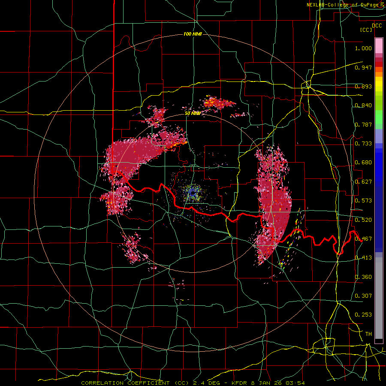This screenshot has width=386, height=386.
Task: Pick the 0.893 scale value
Action: coord(363,86)
